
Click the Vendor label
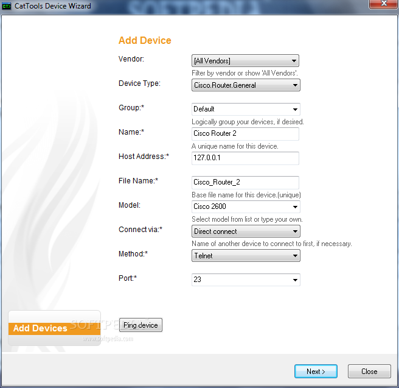(131, 59)
